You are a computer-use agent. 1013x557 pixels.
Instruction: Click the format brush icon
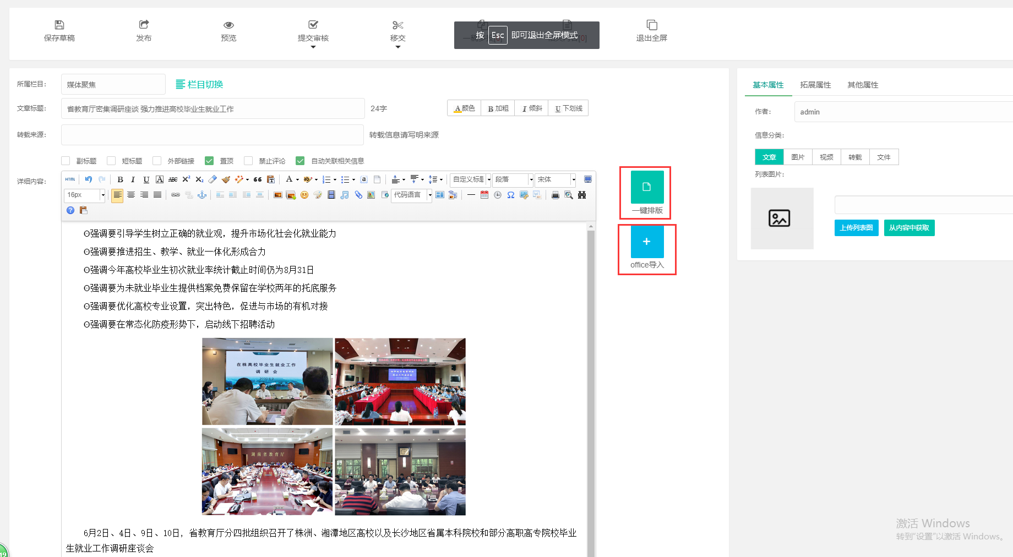click(226, 179)
